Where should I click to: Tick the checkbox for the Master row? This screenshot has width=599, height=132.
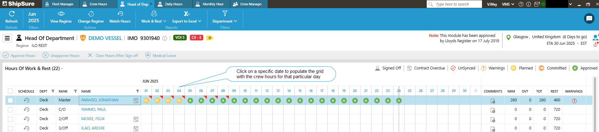tap(10, 100)
